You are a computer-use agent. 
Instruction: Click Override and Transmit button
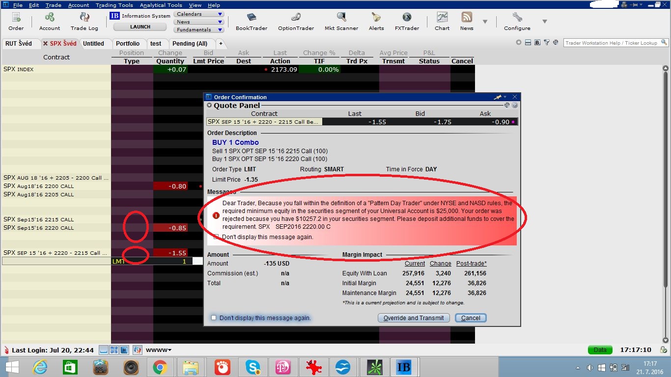click(414, 318)
